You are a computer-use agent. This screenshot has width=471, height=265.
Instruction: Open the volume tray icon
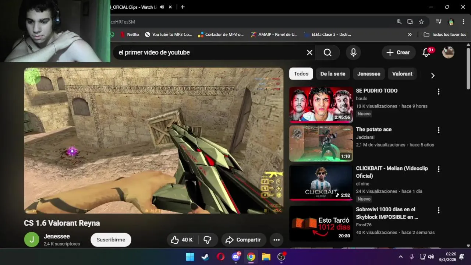point(431,257)
